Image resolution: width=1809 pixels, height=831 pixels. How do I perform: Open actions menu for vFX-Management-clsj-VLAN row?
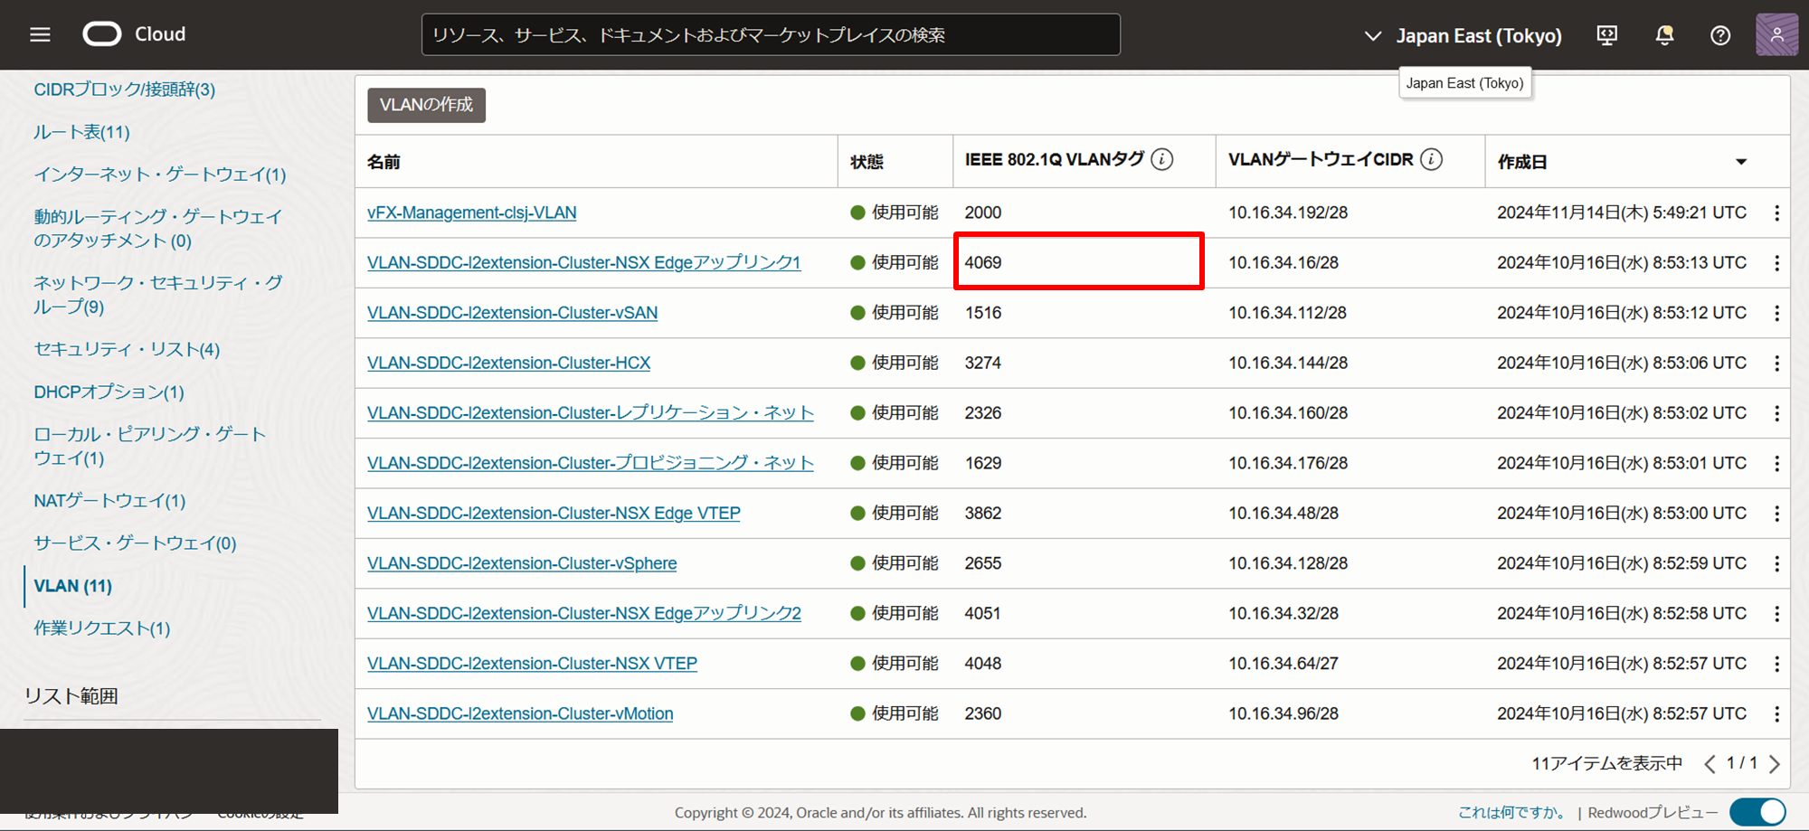1776,212
